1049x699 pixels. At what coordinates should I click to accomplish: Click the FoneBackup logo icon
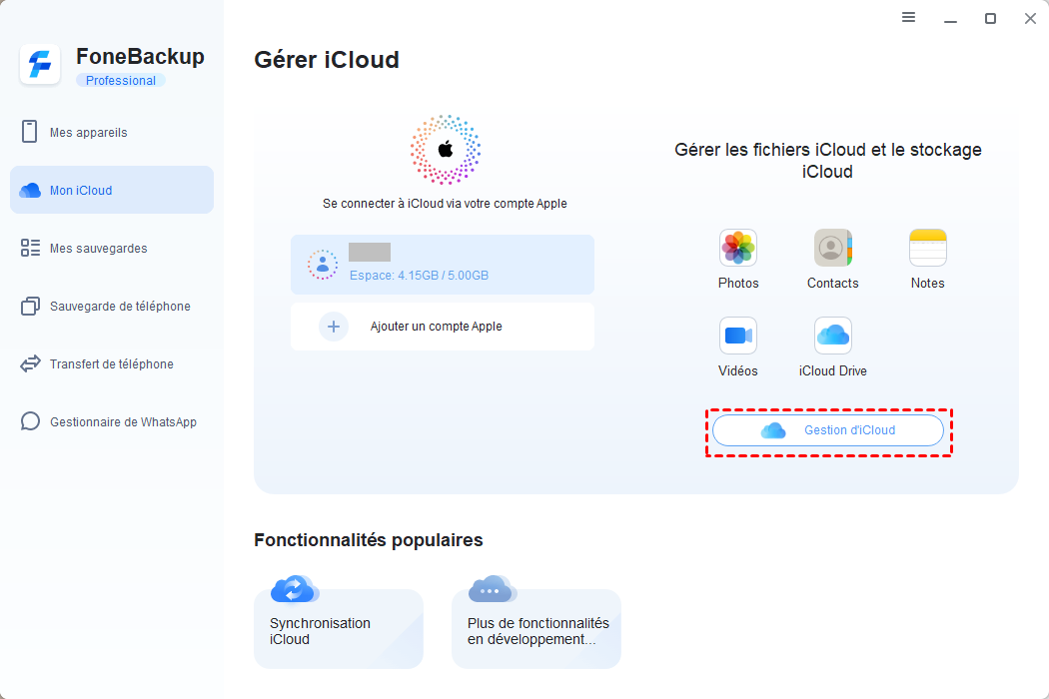(x=40, y=65)
